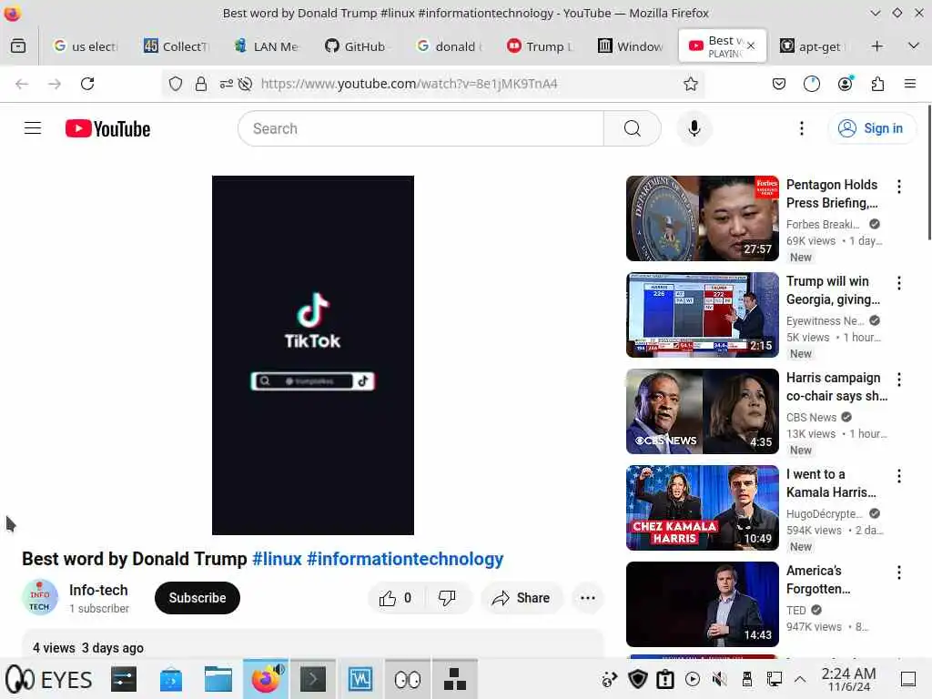Open the EYES application launcher
The image size is (932, 699).
49,679
